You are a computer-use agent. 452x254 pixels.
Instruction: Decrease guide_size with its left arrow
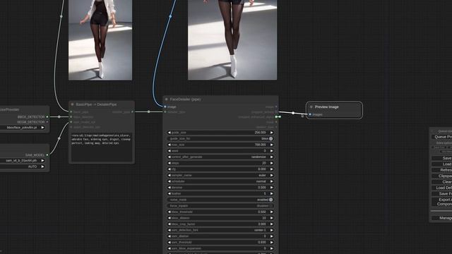(169, 133)
